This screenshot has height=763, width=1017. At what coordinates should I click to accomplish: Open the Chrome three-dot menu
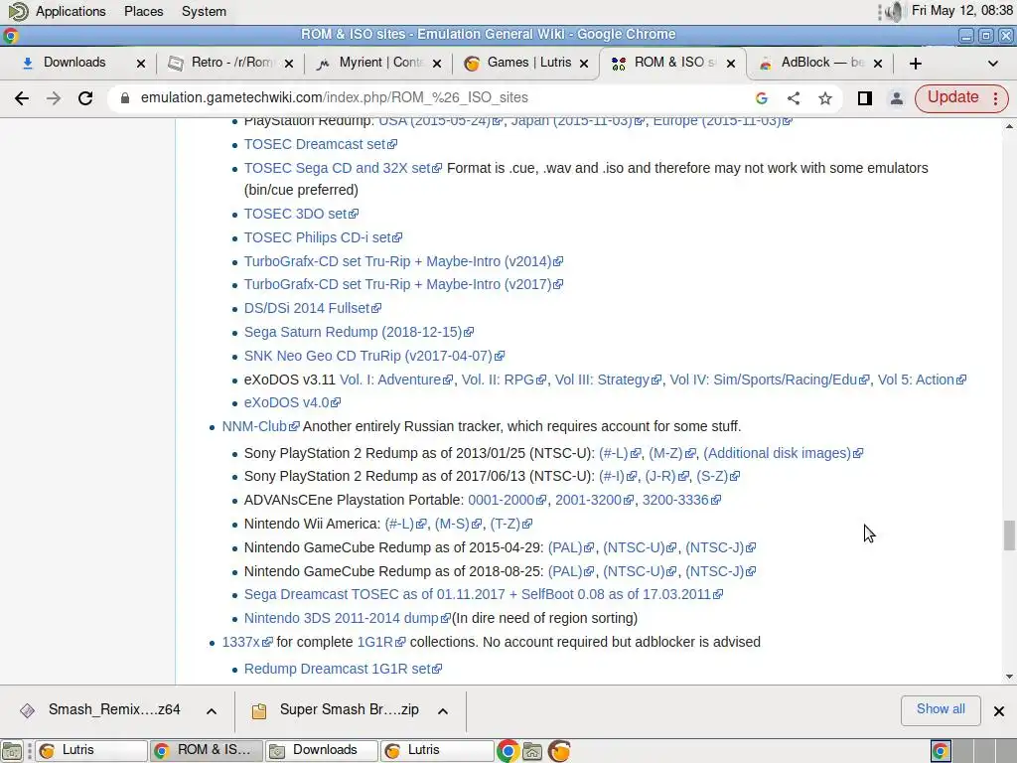click(x=995, y=98)
